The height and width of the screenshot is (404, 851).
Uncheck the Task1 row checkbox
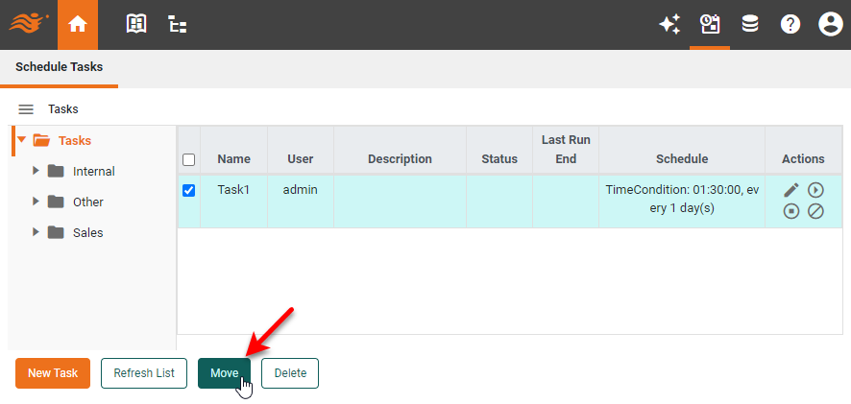pos(189,190)
